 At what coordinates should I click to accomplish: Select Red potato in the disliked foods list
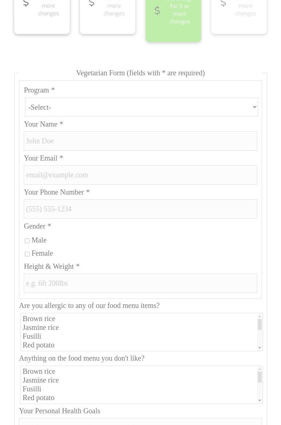pos(38,398)
